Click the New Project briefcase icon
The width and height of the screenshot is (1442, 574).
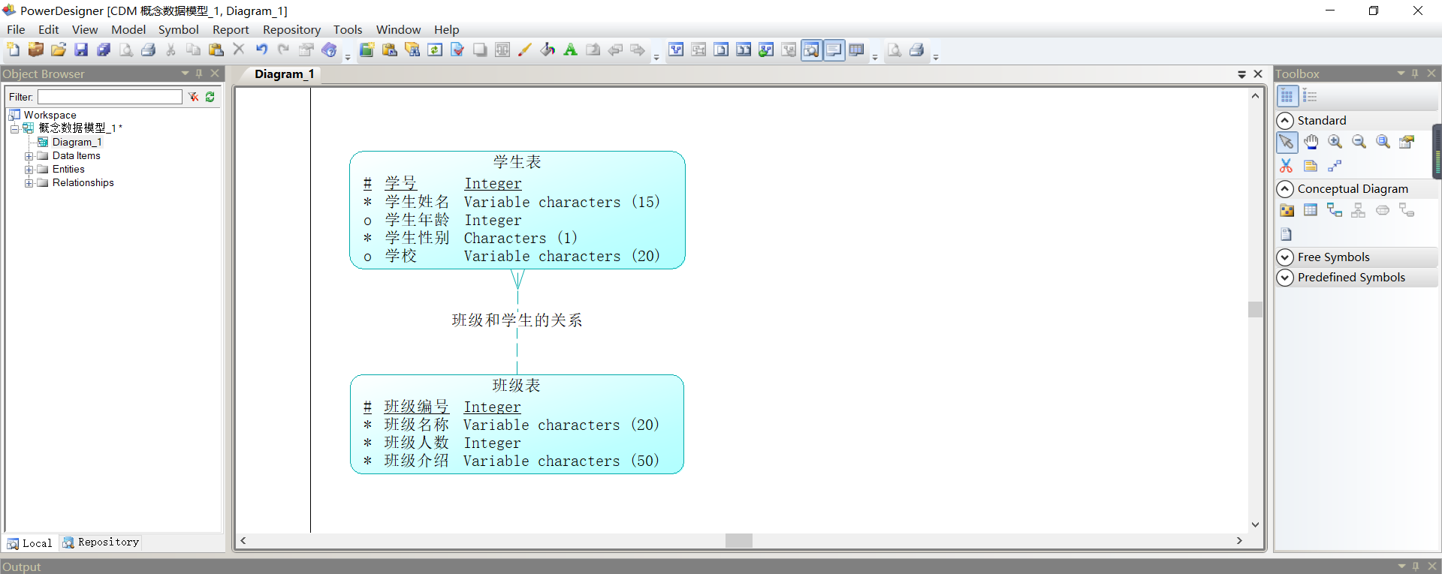36,50
